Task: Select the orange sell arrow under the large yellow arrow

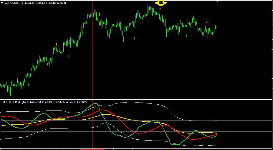Action: pos(160,9)
